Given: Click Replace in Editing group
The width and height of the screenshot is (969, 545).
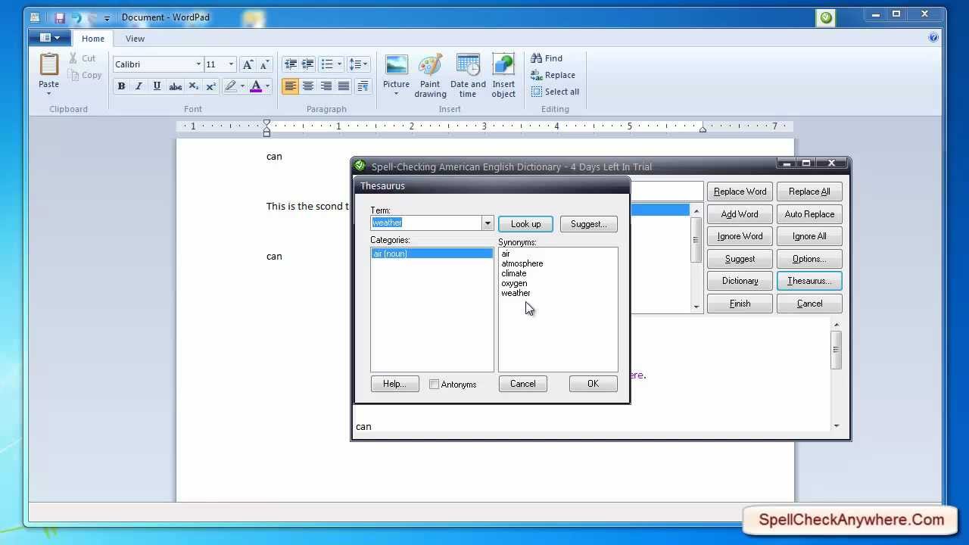Looking at the screenshot, I should [553, 75].
